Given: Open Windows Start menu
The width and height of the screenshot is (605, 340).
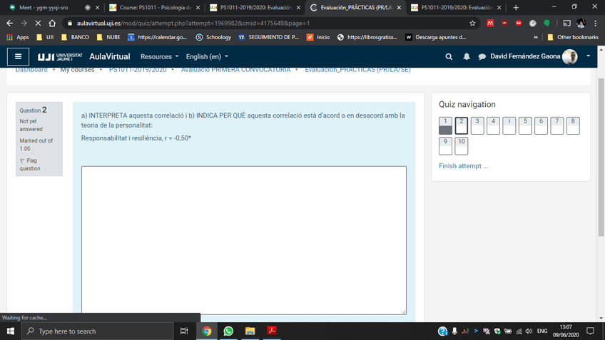Looking at the screenshot, I should click(x=11, y=331).
